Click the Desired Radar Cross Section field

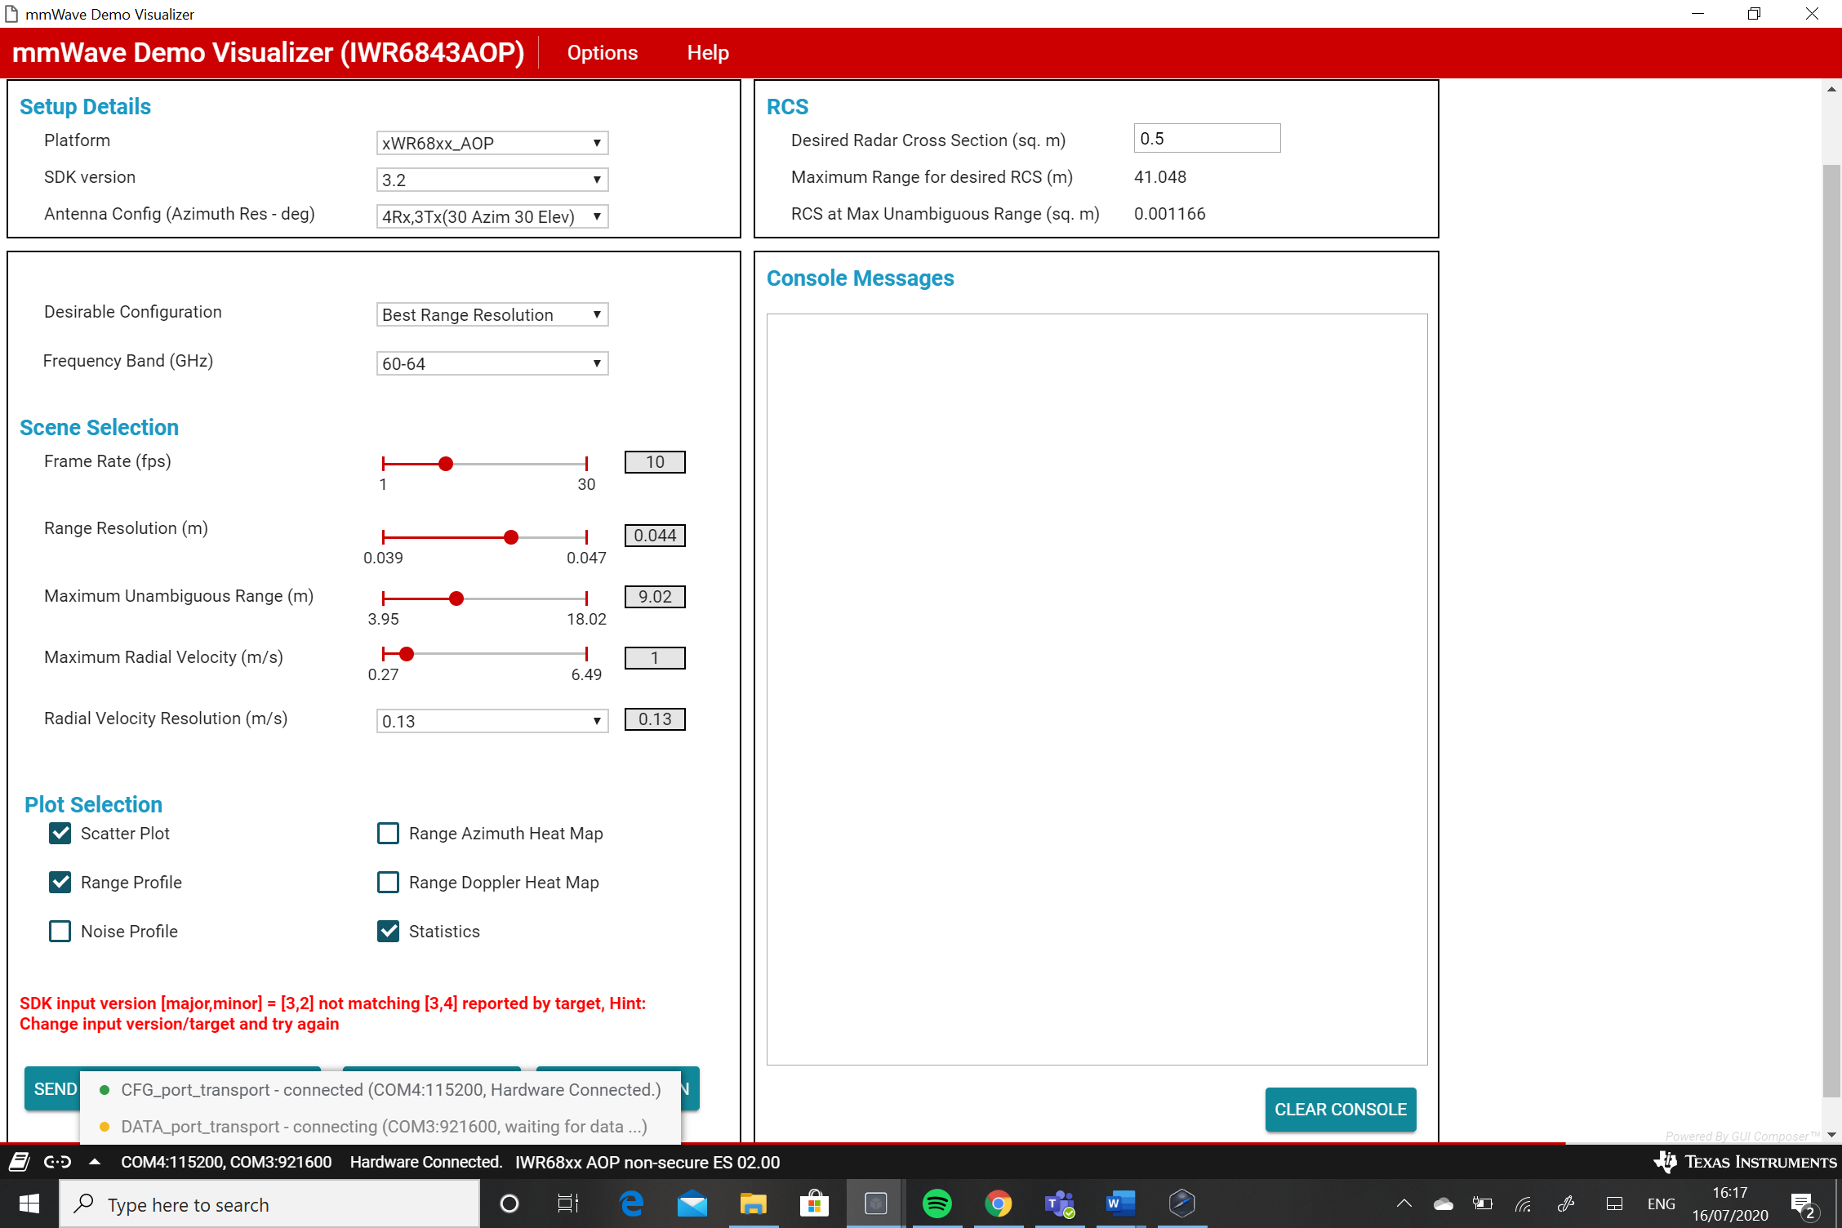click(1207, 138)
